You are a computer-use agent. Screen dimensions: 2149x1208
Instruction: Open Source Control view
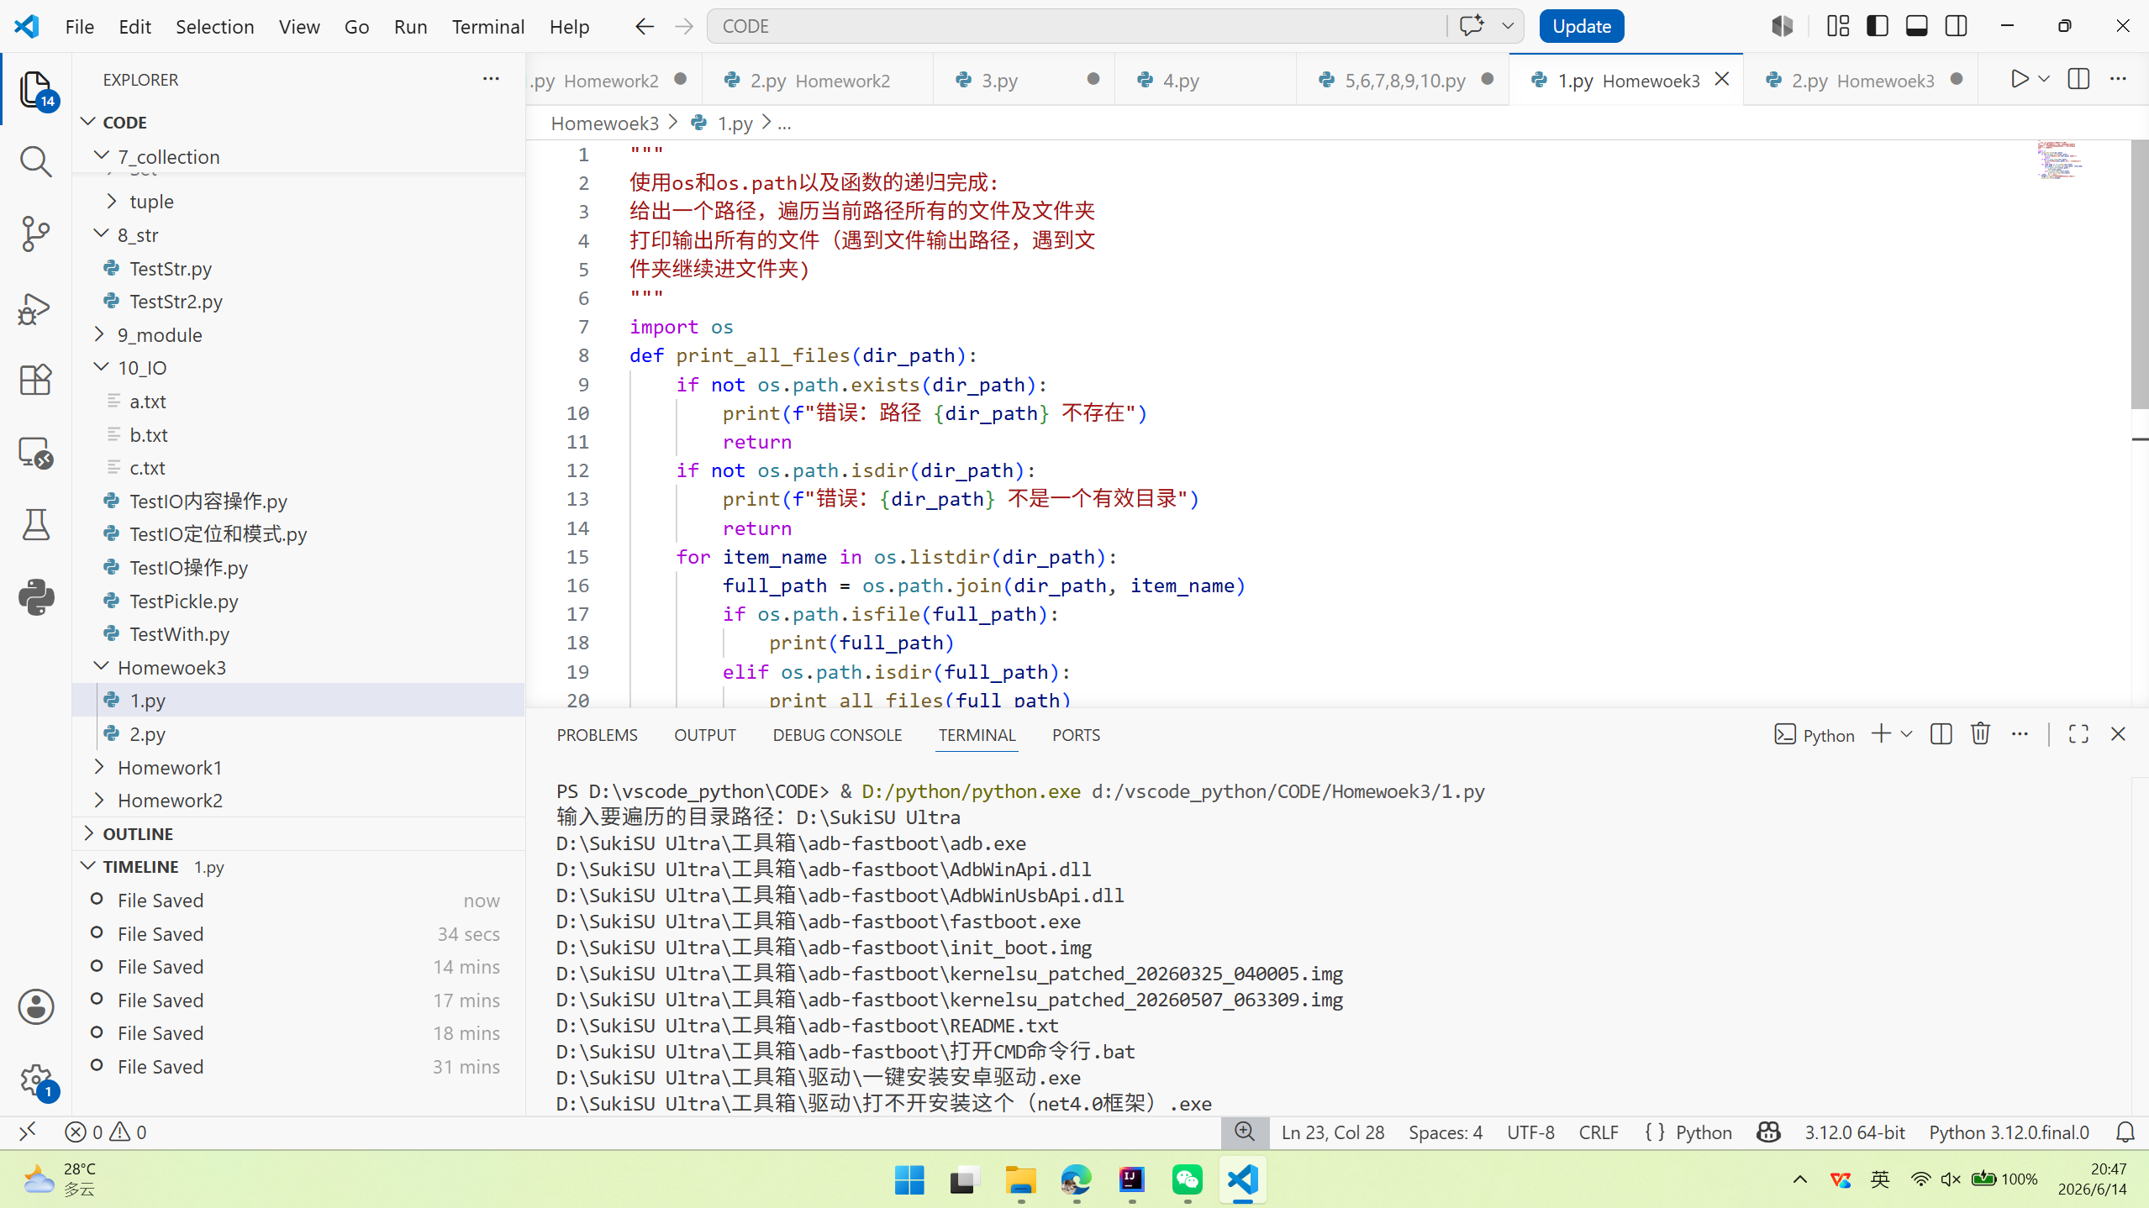click(35, 234)
